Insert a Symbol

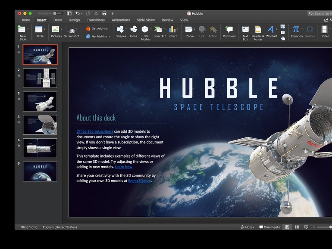coord(310,31)
